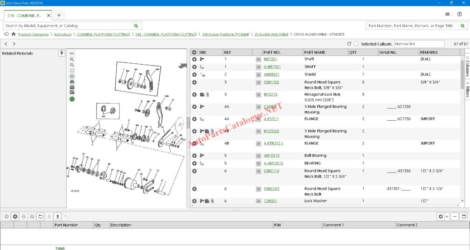This screenshot has height=250, width=470.
Task: Open the help question mark icon
Action: click(459, 14)
